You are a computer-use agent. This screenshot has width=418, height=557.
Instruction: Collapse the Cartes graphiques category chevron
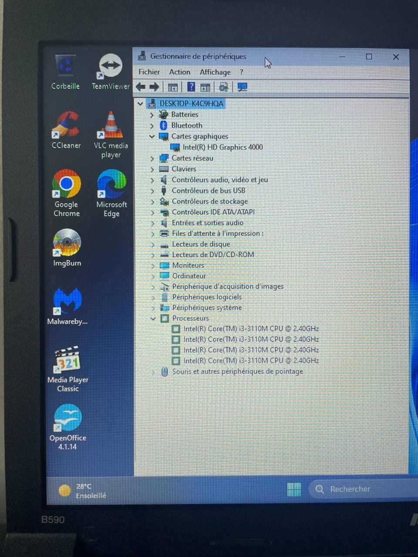click(x=152, y=136)
